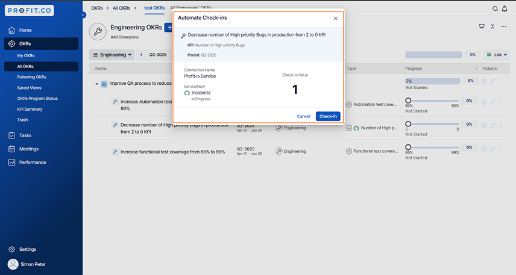Open Following OKRs

31,77
